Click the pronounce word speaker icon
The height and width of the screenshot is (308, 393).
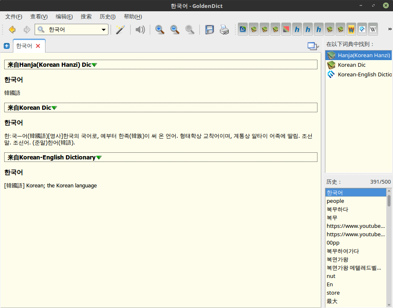click(x=140, y=29)
